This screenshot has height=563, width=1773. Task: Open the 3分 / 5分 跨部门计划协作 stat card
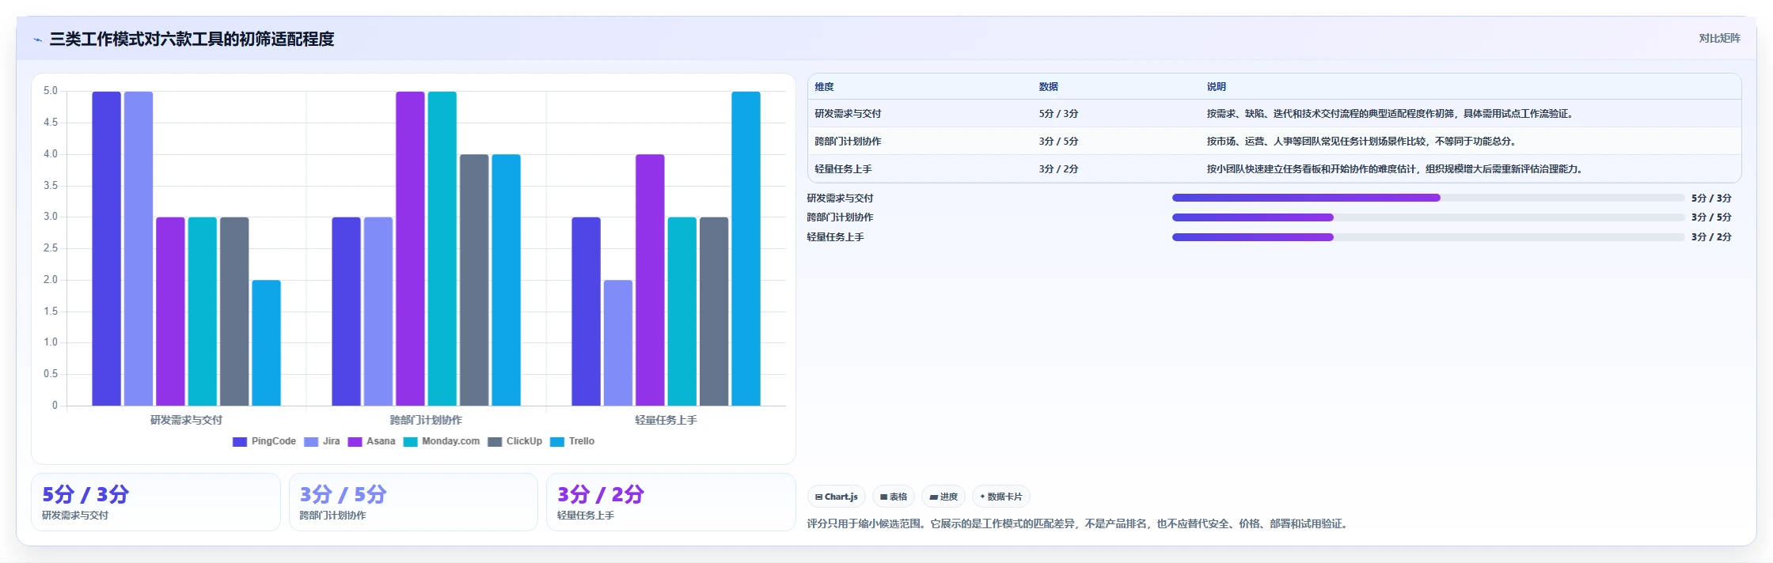point(413,502)
